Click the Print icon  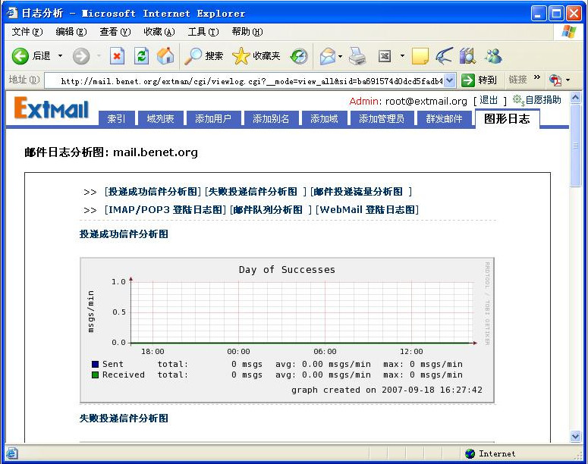[x=358, y=56]
